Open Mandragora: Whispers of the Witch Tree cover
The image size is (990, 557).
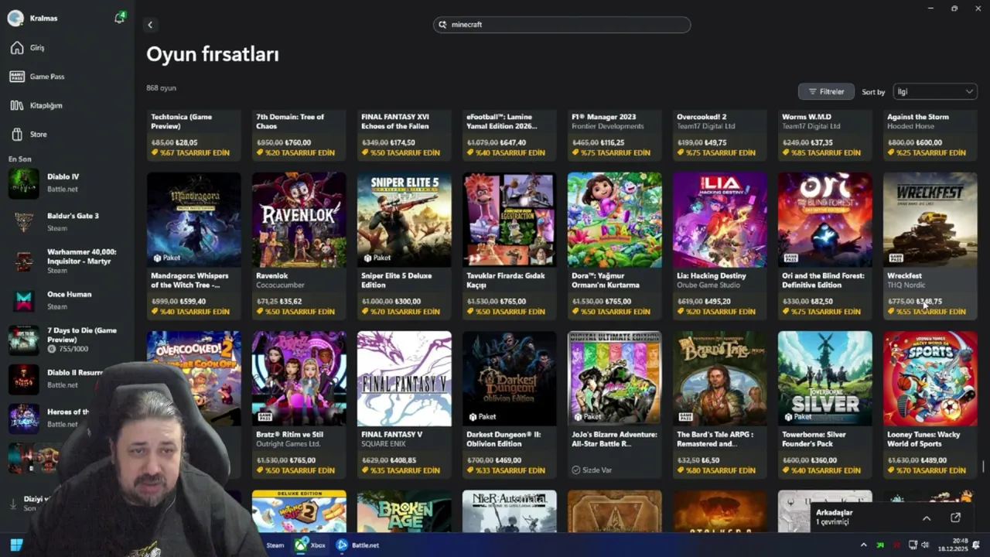click(x=193, y=220)
